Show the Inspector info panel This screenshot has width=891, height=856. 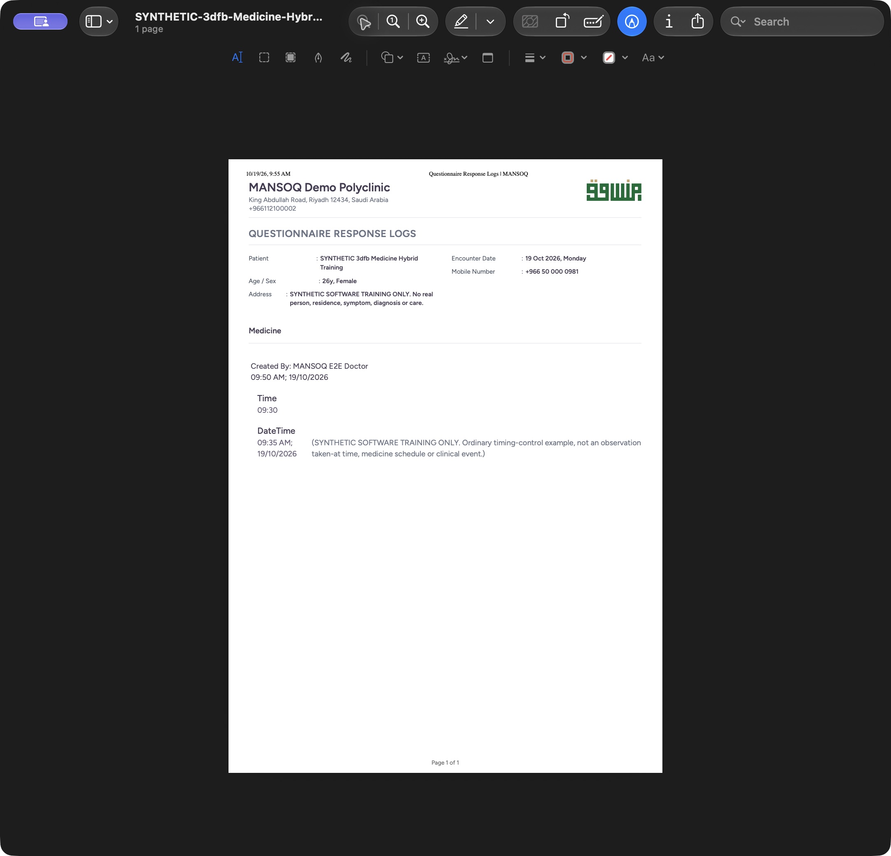(669, 21)
